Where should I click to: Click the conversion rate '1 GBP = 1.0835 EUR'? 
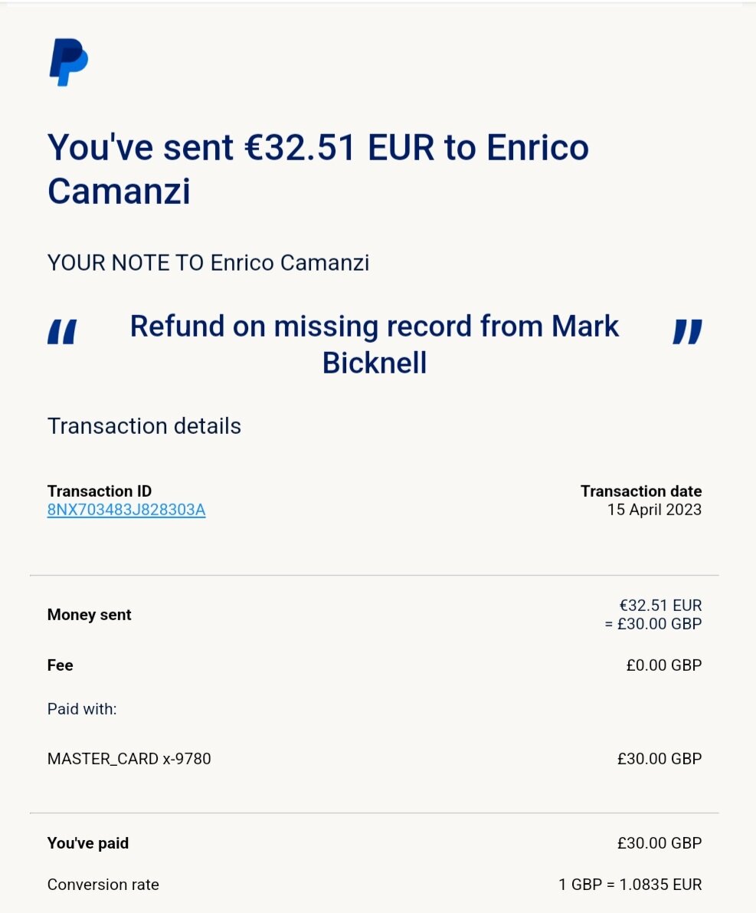(x=630, y=885)
